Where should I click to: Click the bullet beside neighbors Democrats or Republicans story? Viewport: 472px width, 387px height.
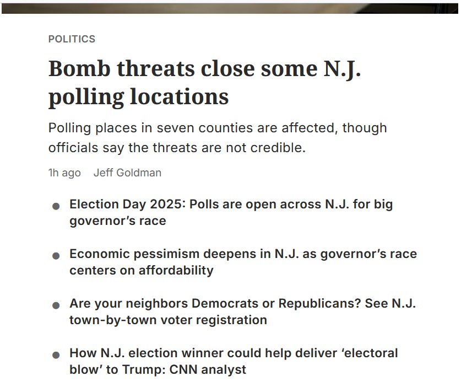tap(56, 305)
